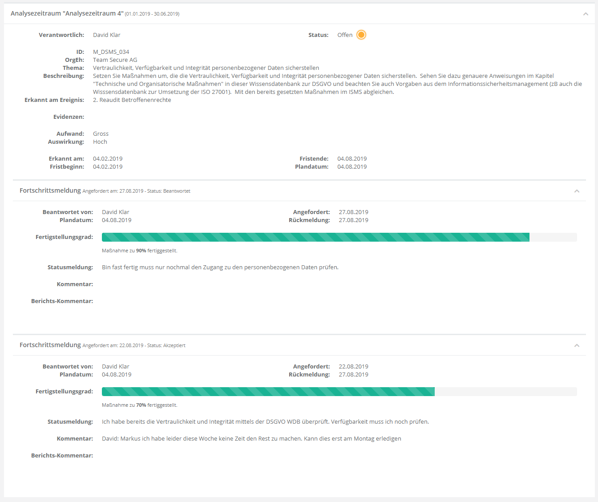Click the "Bin fast fertig" Statusmeldung text
598x502 pixels.
tap(220, 267)
